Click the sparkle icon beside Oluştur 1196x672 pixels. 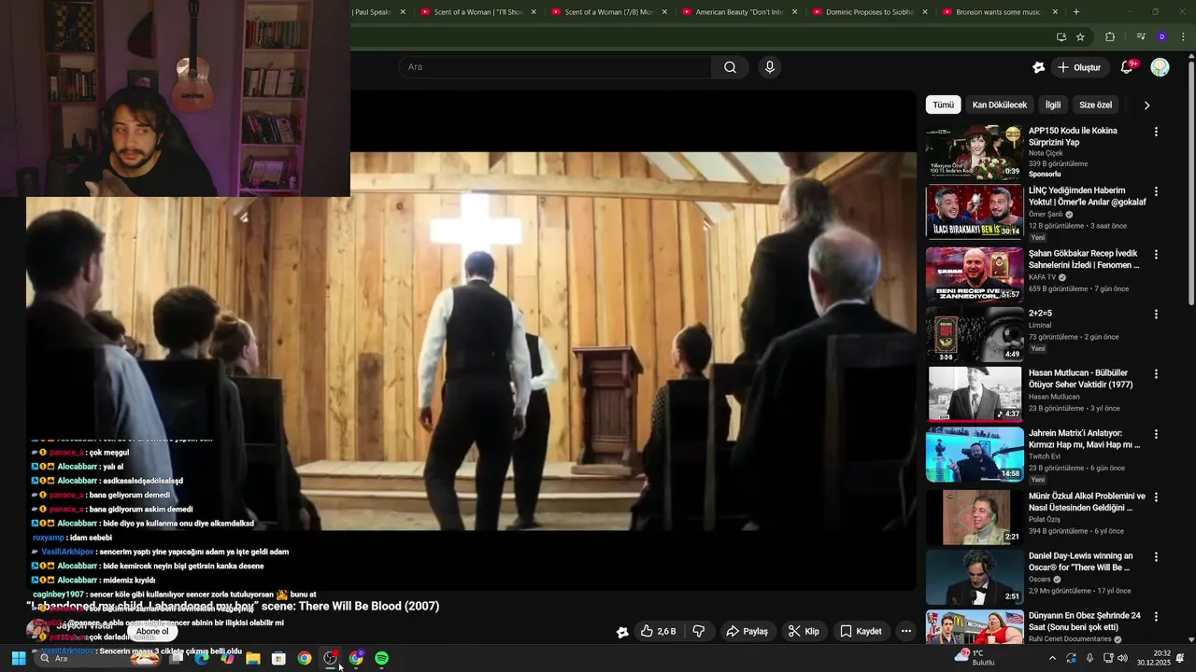(x=1038, y=67)
